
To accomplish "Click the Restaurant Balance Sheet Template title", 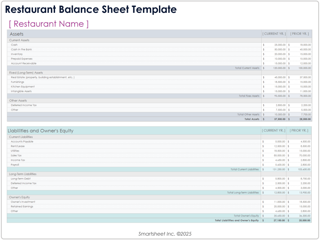I will click(90, 9).
